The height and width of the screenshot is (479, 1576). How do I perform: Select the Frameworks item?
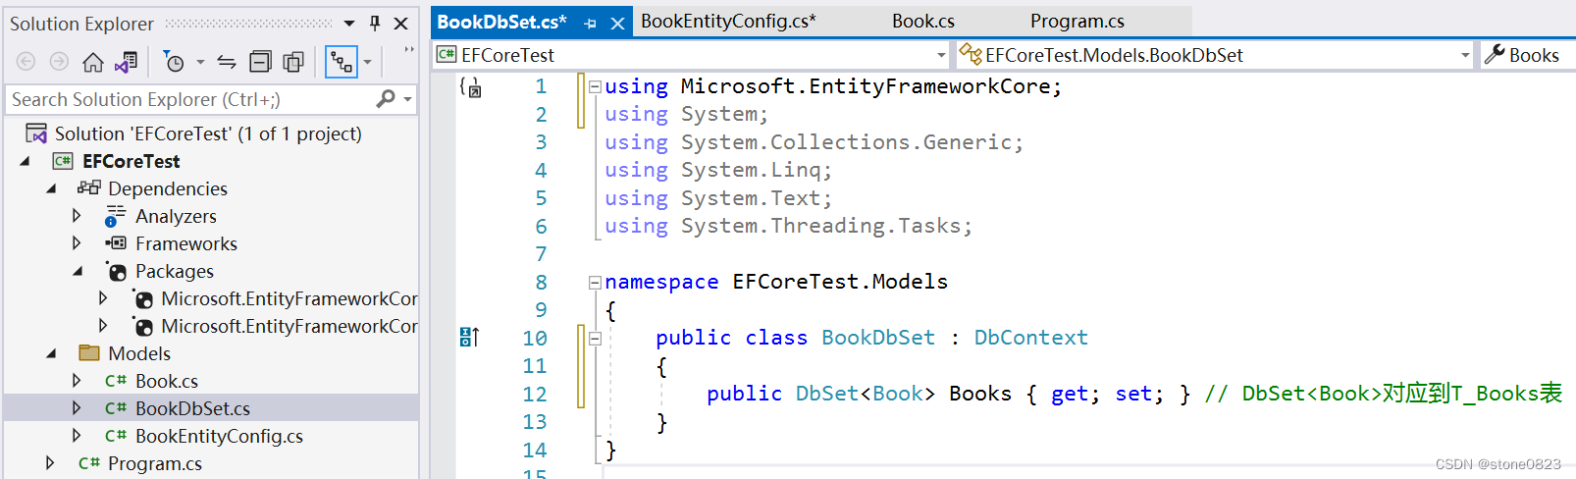click(x=186, y=243)
